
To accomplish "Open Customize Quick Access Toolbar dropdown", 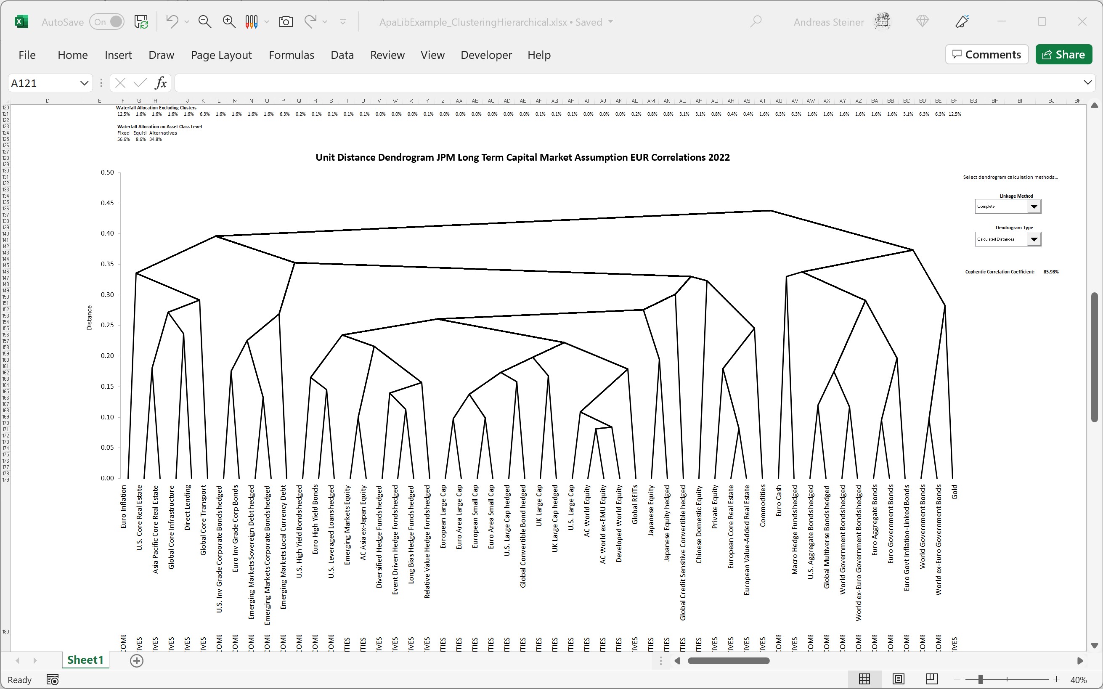I will tap(343, 22).
